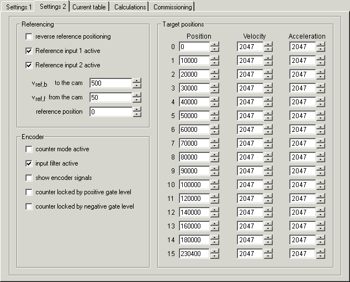The height and width of the screenshot is (282, 350).
Task: Increase 'to the cam' velocity with up arrow
Action: 137,81
